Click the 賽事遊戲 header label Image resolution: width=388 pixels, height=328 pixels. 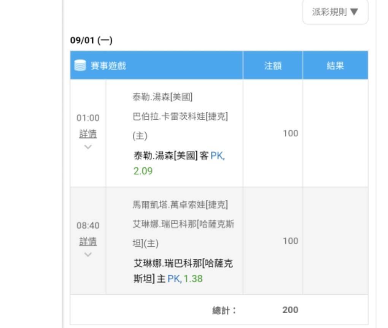coord(108,66)
